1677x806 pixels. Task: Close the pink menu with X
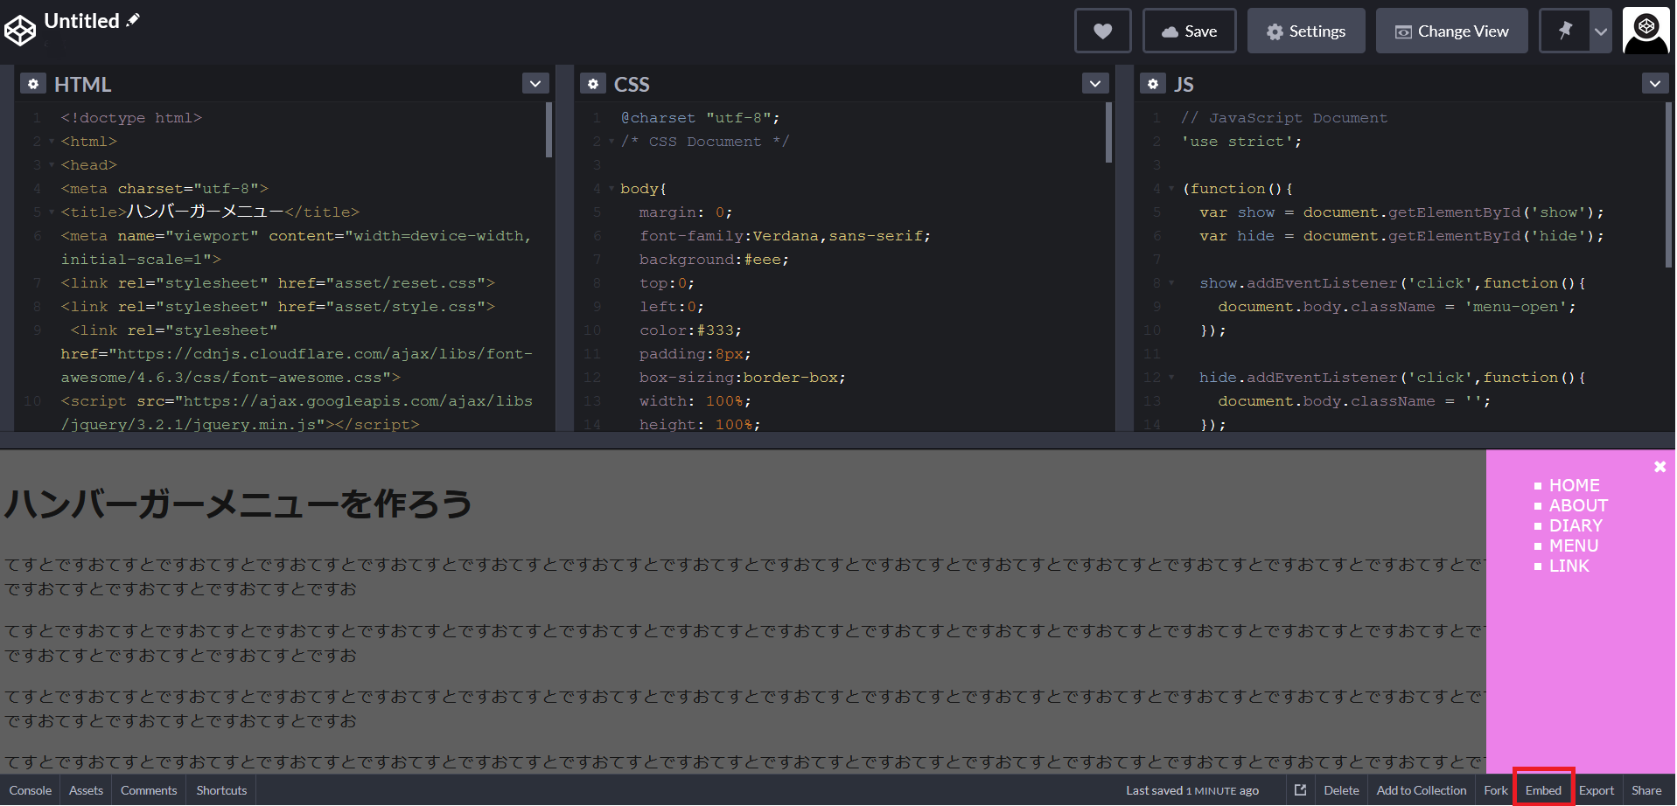(1660, 467)
